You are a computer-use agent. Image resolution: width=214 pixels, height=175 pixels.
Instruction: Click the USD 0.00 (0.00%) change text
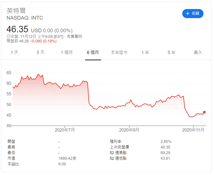point(52,30)
